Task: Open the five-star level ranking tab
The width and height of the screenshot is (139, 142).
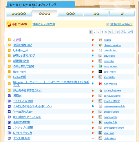Action: pyautogui.click(x=19, y=14)
